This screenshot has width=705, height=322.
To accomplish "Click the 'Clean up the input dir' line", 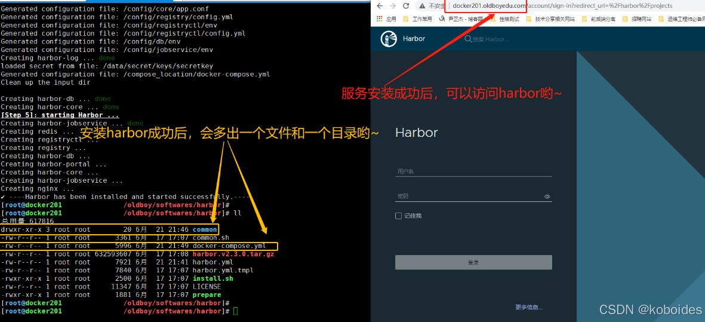I will click(x=45, y=82).
